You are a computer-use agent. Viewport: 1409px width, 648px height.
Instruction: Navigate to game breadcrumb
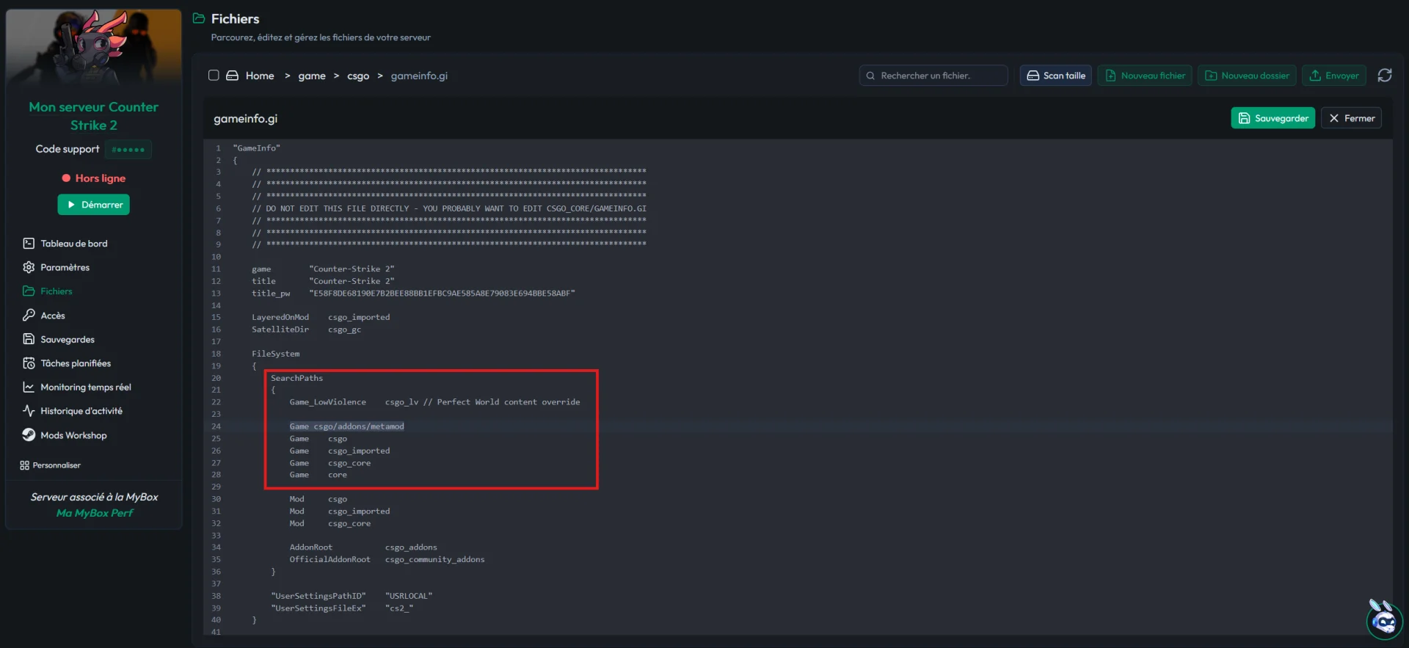coord(312,76)
